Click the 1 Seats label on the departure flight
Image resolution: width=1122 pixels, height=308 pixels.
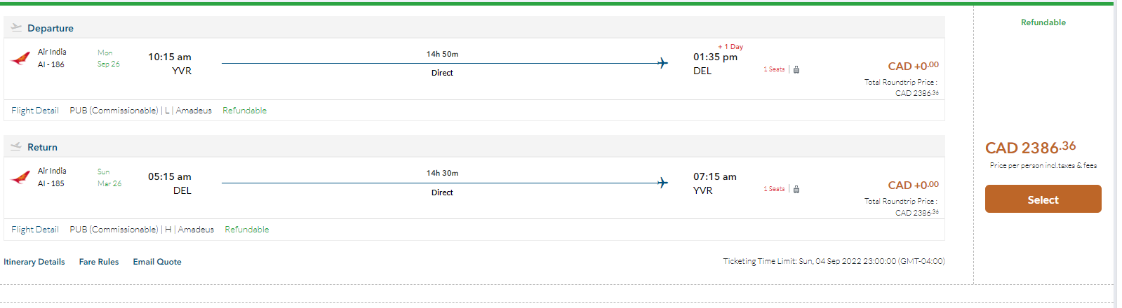click(x=774, y=69)
